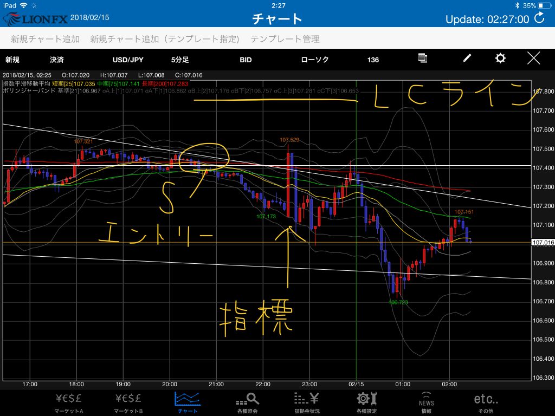This screenshot has width=555, height=416.
Task: Open the 各種設定 settings tab
Action: 367,402
